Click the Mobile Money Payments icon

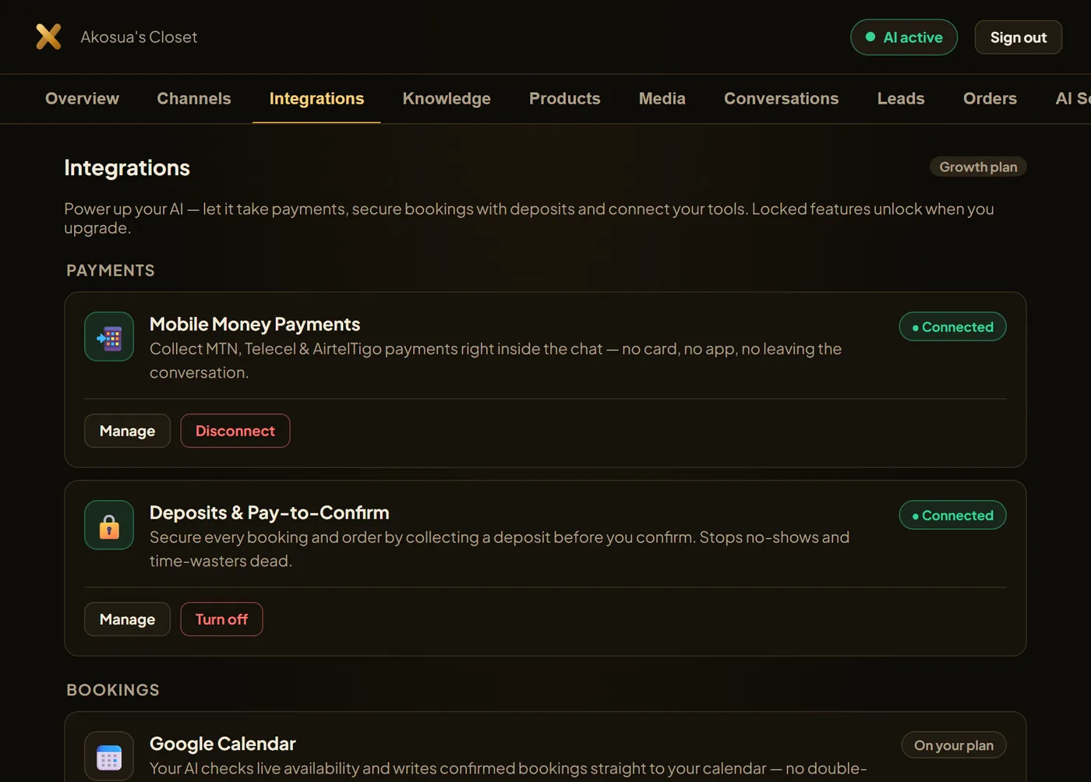click(109, 336)
